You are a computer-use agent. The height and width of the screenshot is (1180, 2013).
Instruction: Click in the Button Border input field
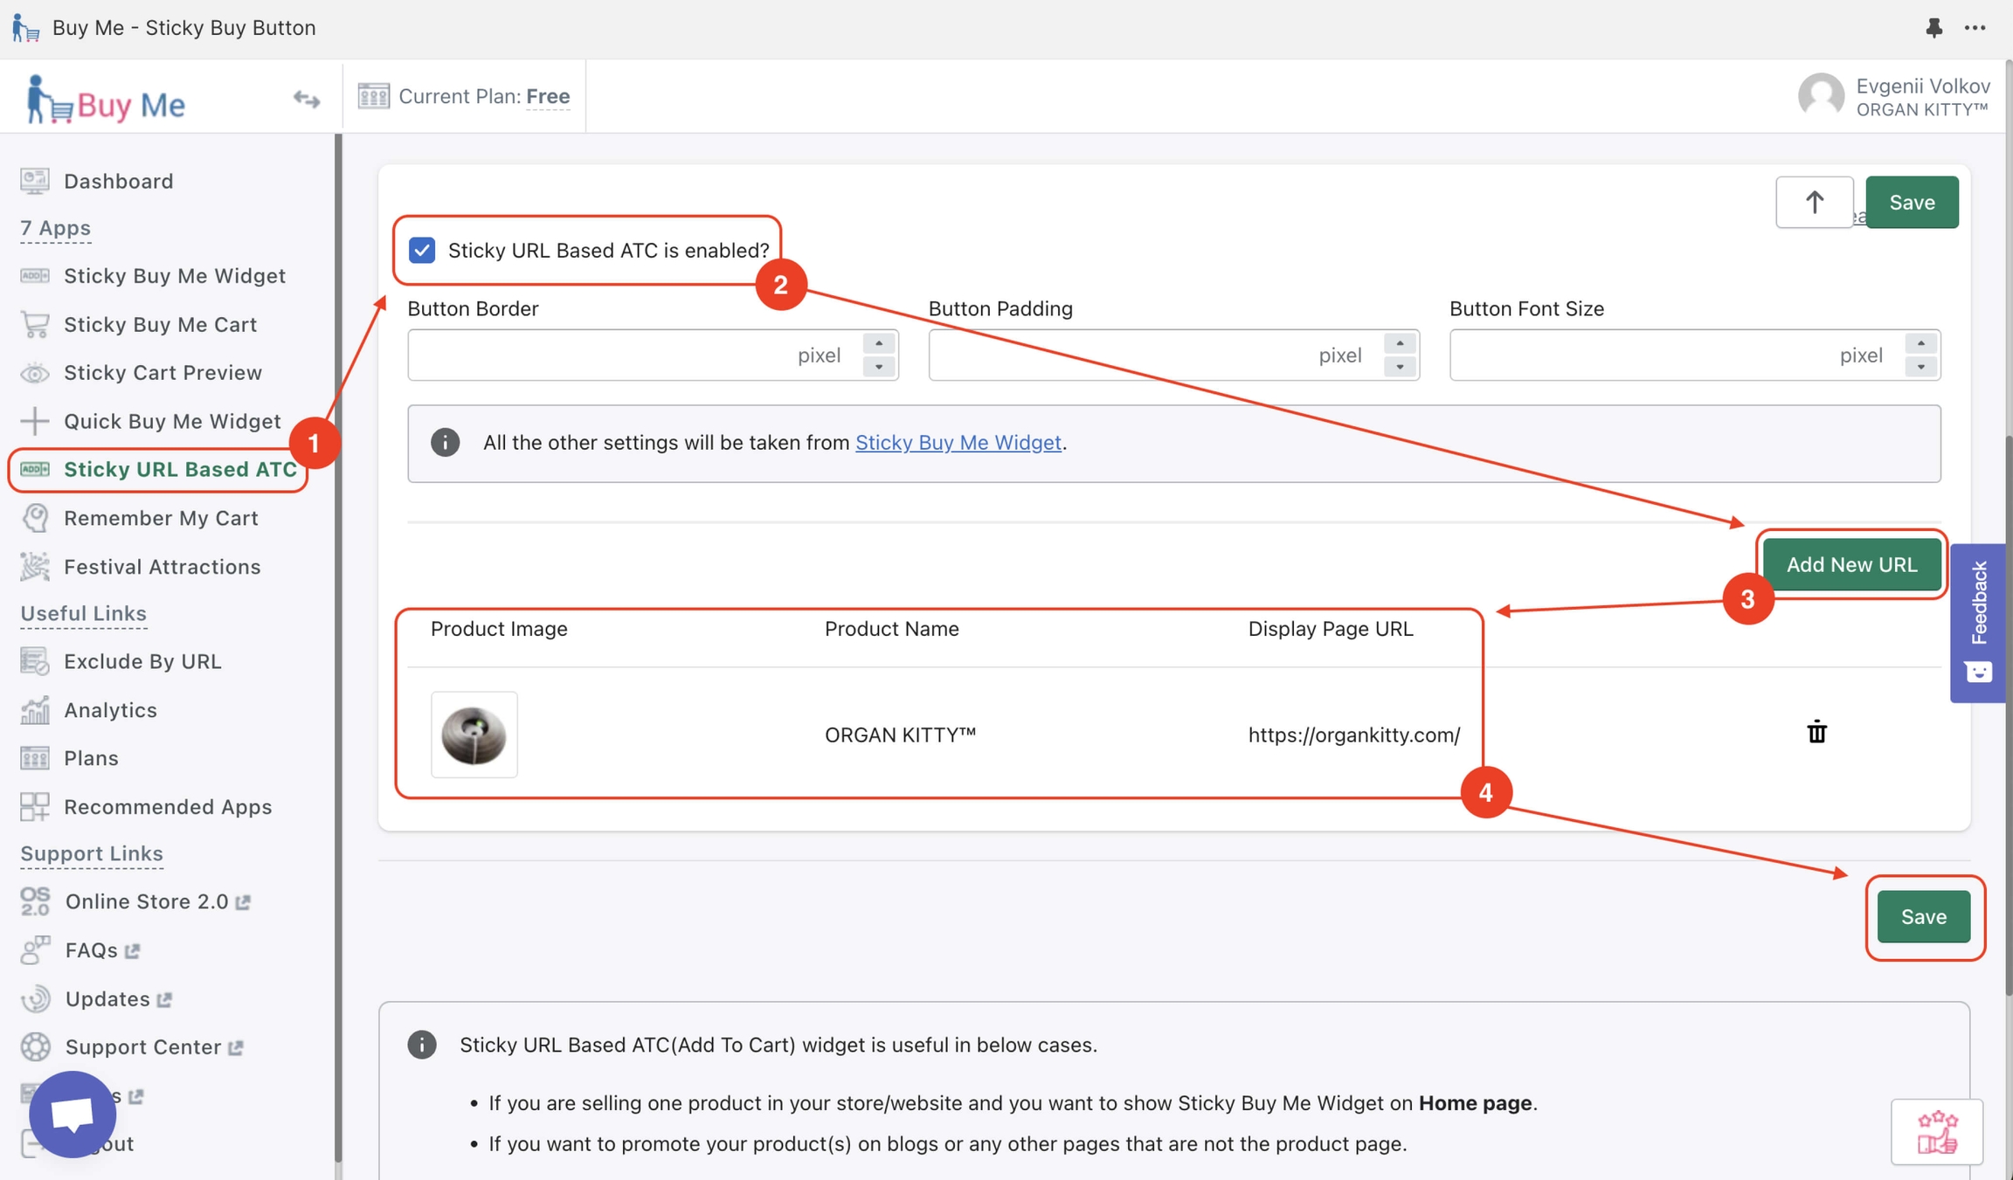pos(603,355)
